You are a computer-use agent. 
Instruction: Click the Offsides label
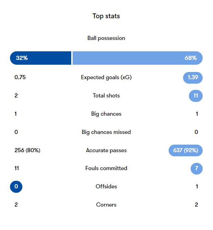click(106, 186)
